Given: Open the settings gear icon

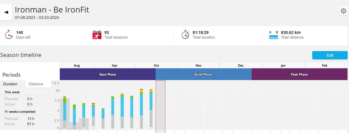Looking at the screenshot, I should (343, 11).
